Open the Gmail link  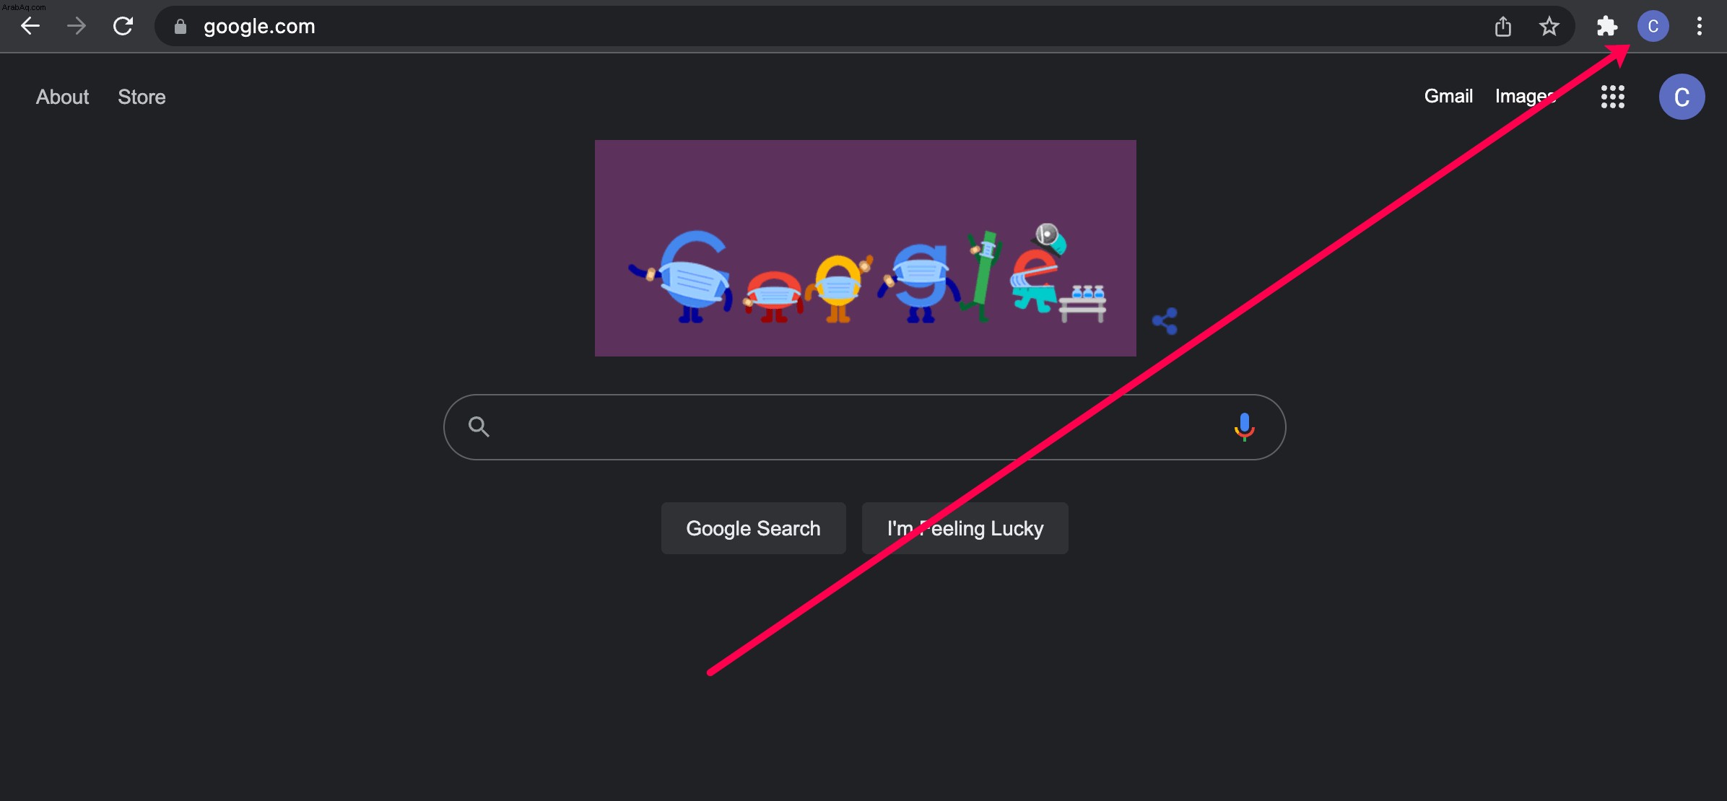point(1448,96)
